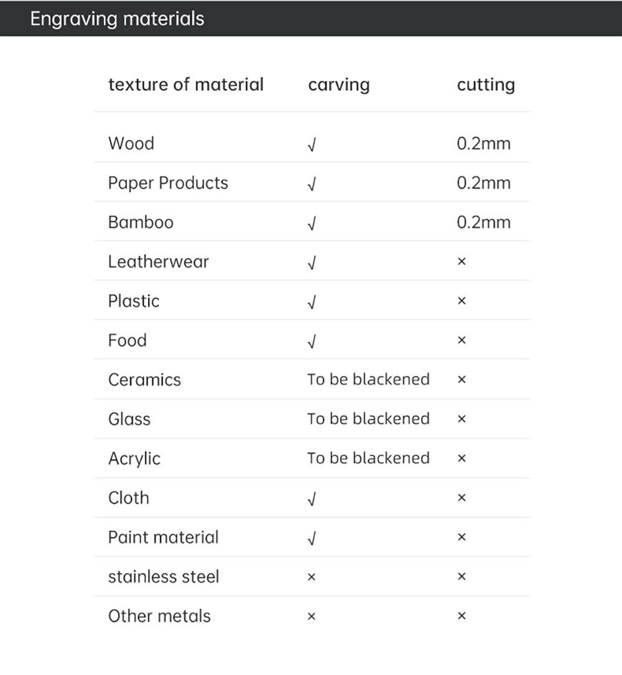Viewport: 622px width, 675px height.
Task: Click the cutting cross for Glass
Action: (x=462, y=420)
